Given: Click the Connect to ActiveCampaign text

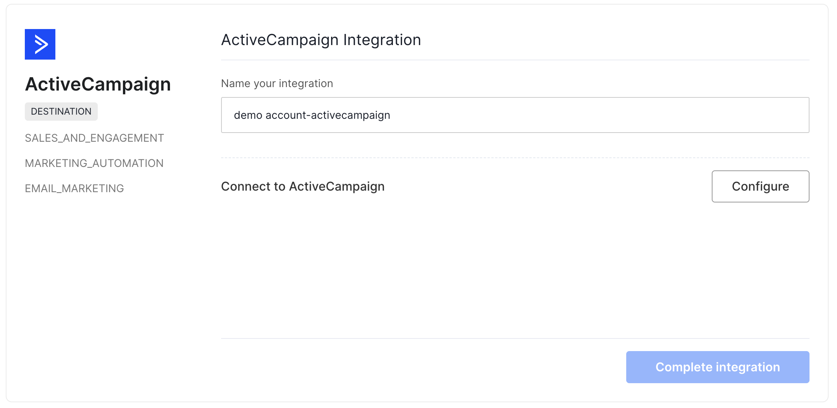Looking at the screenshot, I should (302, 186).
